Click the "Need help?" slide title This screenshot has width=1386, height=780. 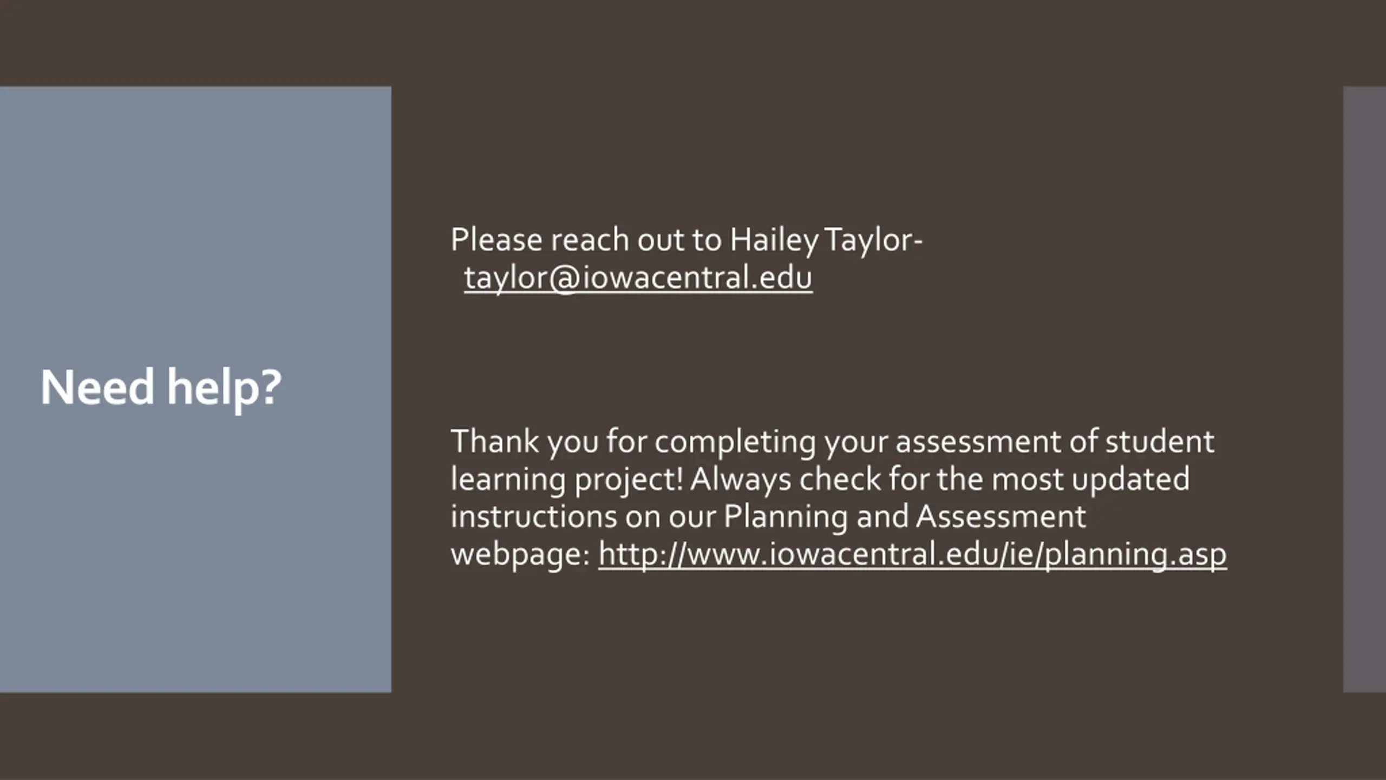point(161,389)
